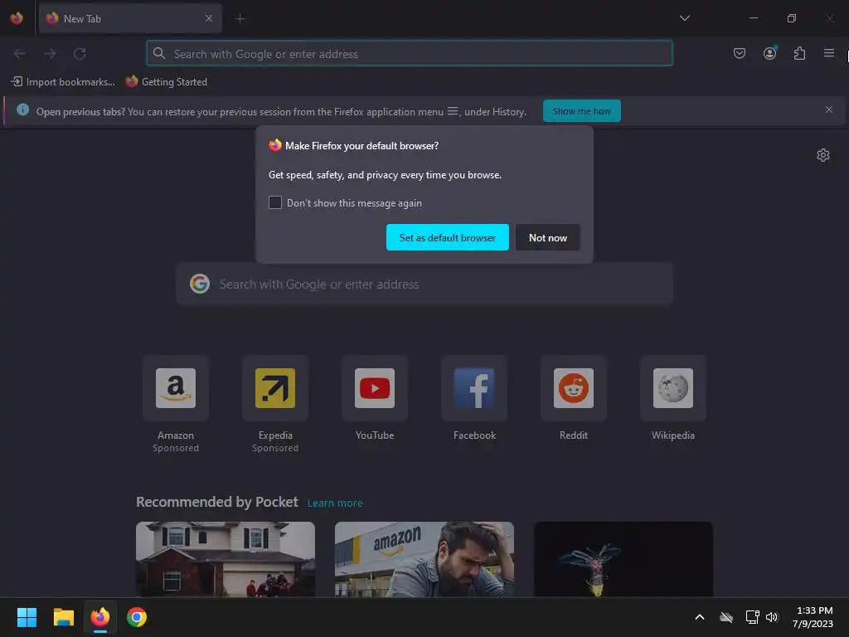Click Set as default browser
The width and height of the screenshot is (849, 637).
447,237
